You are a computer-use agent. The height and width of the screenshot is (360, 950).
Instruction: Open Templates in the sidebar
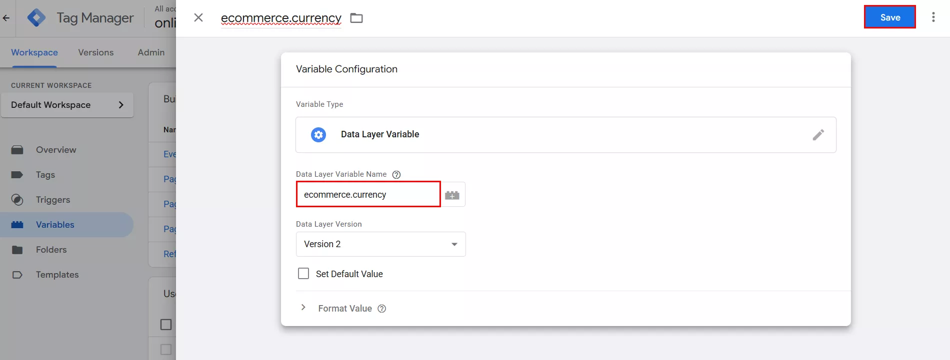pyautogui.click(x=57, y=275)
